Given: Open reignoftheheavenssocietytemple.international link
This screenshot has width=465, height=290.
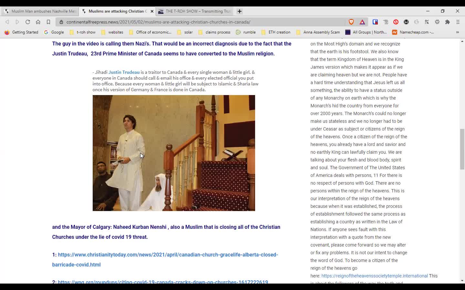Looking at the screenshot, I should point(375,276).
